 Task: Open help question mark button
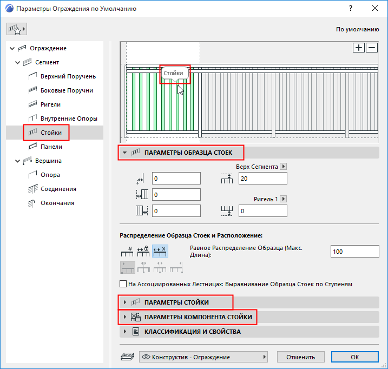[350, 9]
